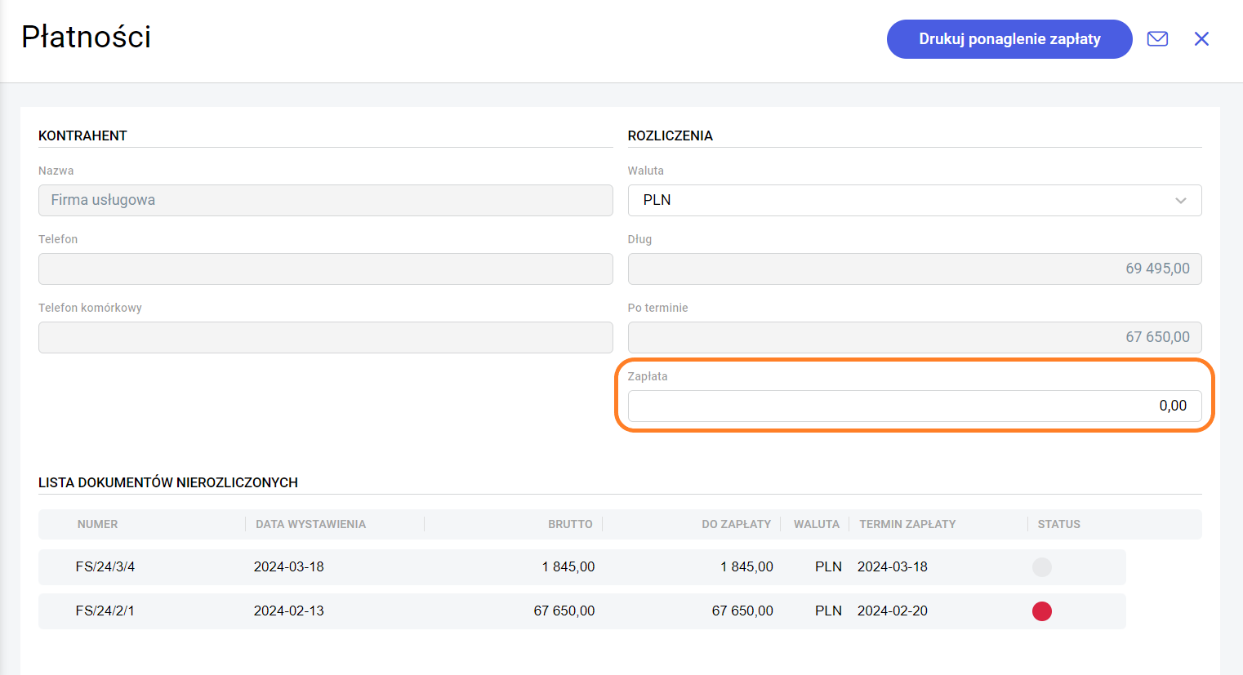Sort by BRUTTO column header

click(570, 524)
